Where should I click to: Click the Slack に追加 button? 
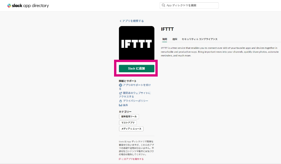click(x=137, y=69)
